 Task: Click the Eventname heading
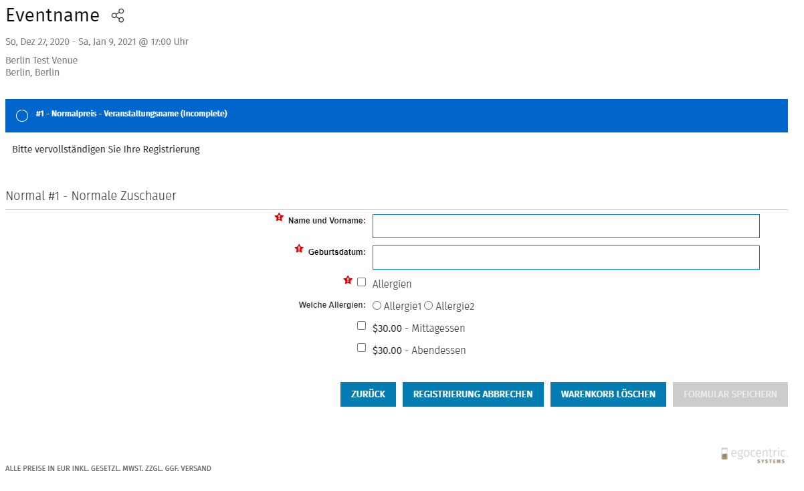pos(53,16)
